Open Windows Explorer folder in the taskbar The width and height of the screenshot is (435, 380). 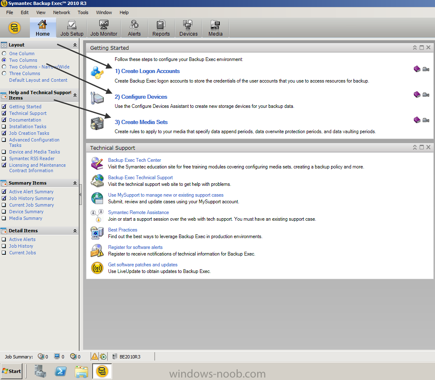click(81, 371)
